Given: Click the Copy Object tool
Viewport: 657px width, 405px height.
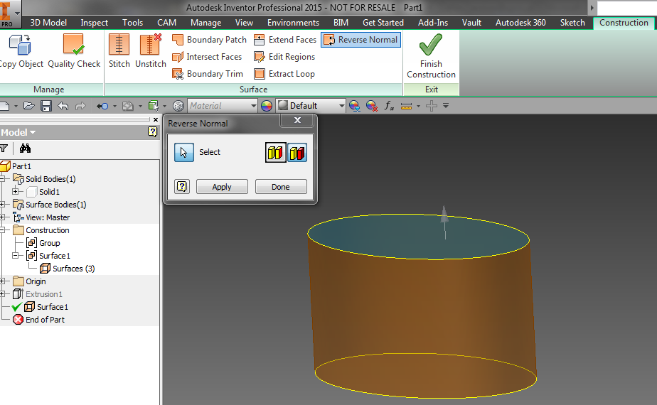Looking at the screenshot, I should 21,51.
